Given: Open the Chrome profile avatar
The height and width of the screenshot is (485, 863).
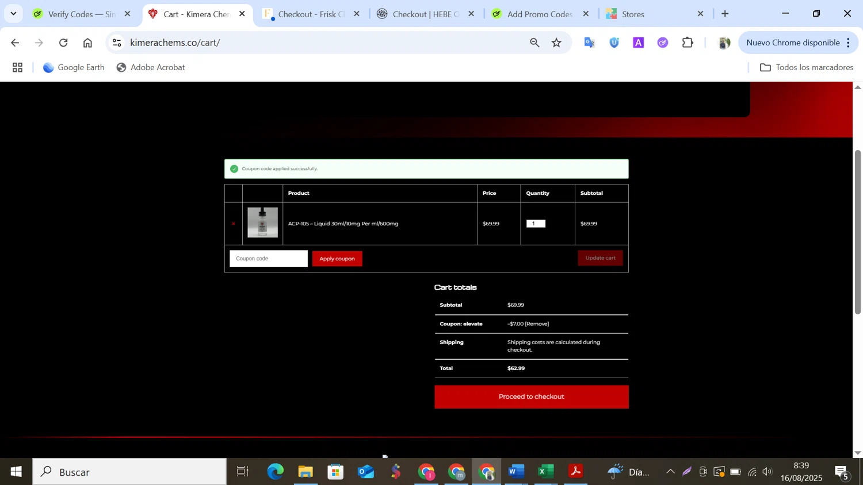Looking at the screenshot, I should 724,43.
